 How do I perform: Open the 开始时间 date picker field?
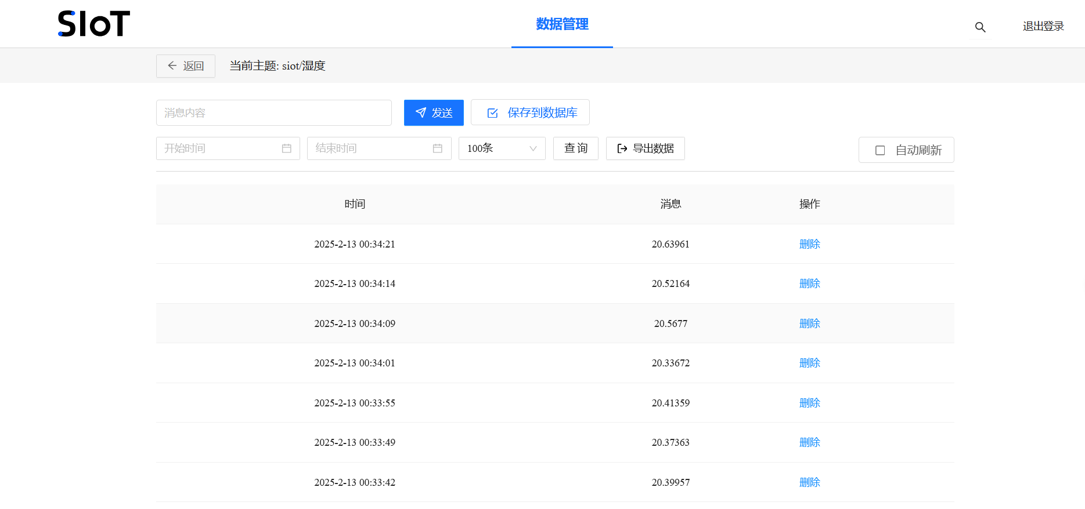pyautogui.click(x=228, y=148)
